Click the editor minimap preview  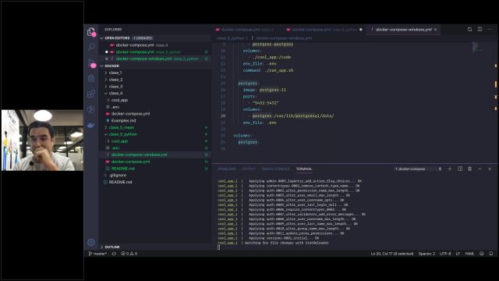[x=475, y=47]
